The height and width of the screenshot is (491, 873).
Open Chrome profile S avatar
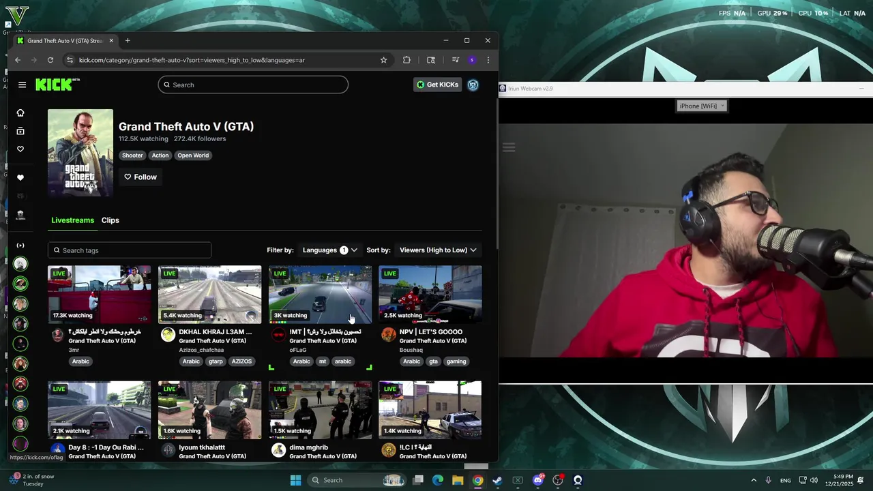(471, 60)
